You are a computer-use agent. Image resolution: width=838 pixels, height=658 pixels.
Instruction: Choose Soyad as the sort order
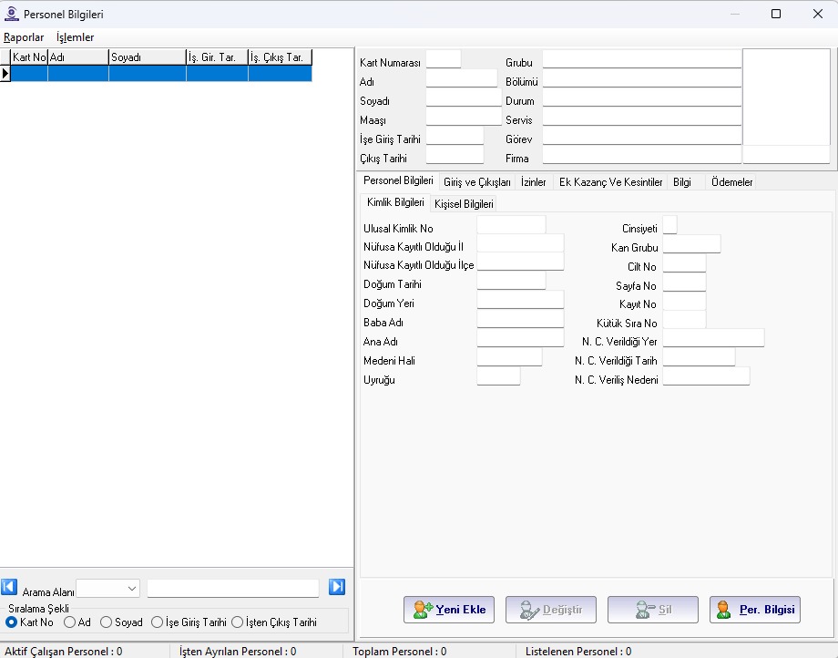107,622
